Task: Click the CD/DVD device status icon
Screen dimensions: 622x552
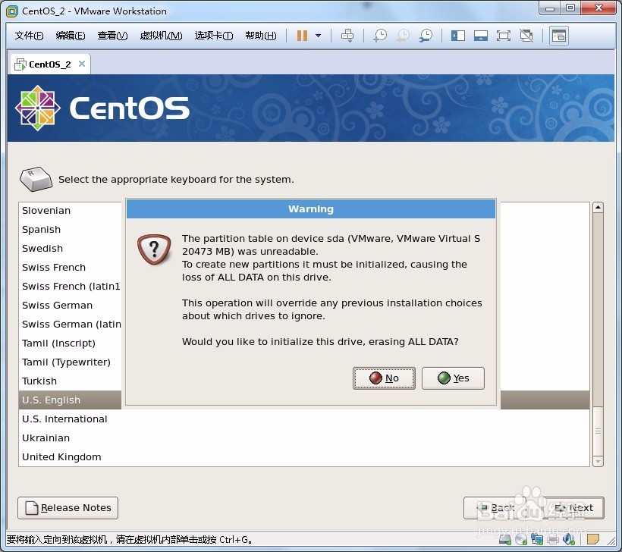Action: pyautogui.click(x=521, y=540)
